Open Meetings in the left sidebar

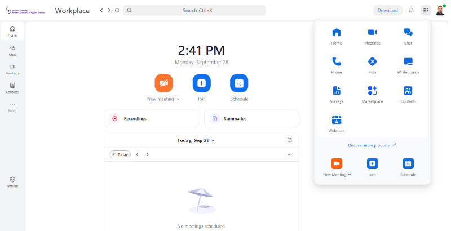(x=12, y=69)
